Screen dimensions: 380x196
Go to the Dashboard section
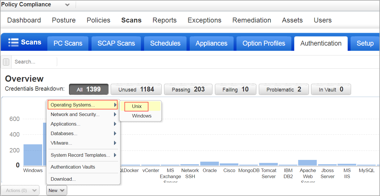(24, 20)
